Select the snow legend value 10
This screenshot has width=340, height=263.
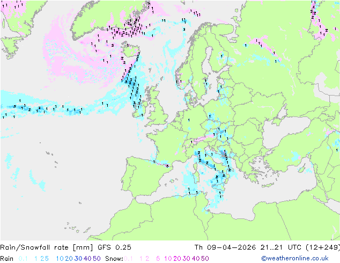168,259
